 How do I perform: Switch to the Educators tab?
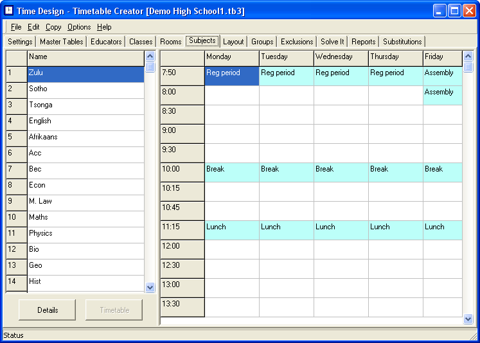[x=106, y=42]
